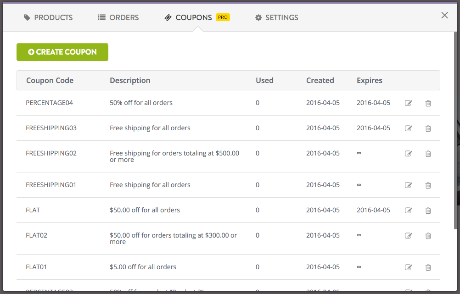Delete the FLAT02 coupon
The width and height of the screenshot is (460, 294).
428,235
